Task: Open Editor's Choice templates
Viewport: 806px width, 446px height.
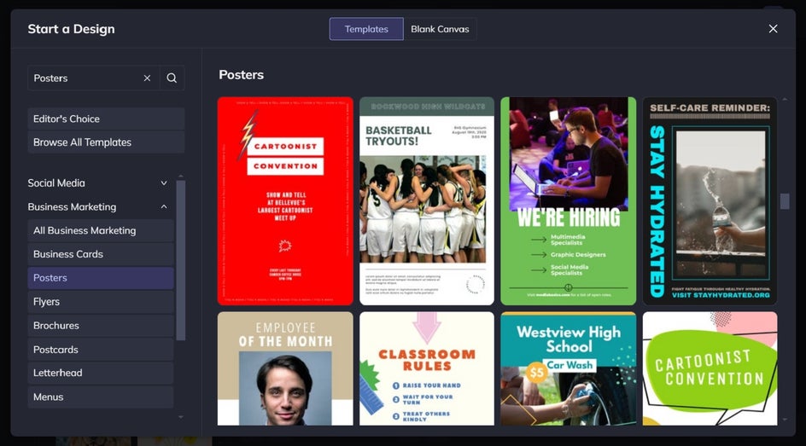Action: [x=106, y=119]
